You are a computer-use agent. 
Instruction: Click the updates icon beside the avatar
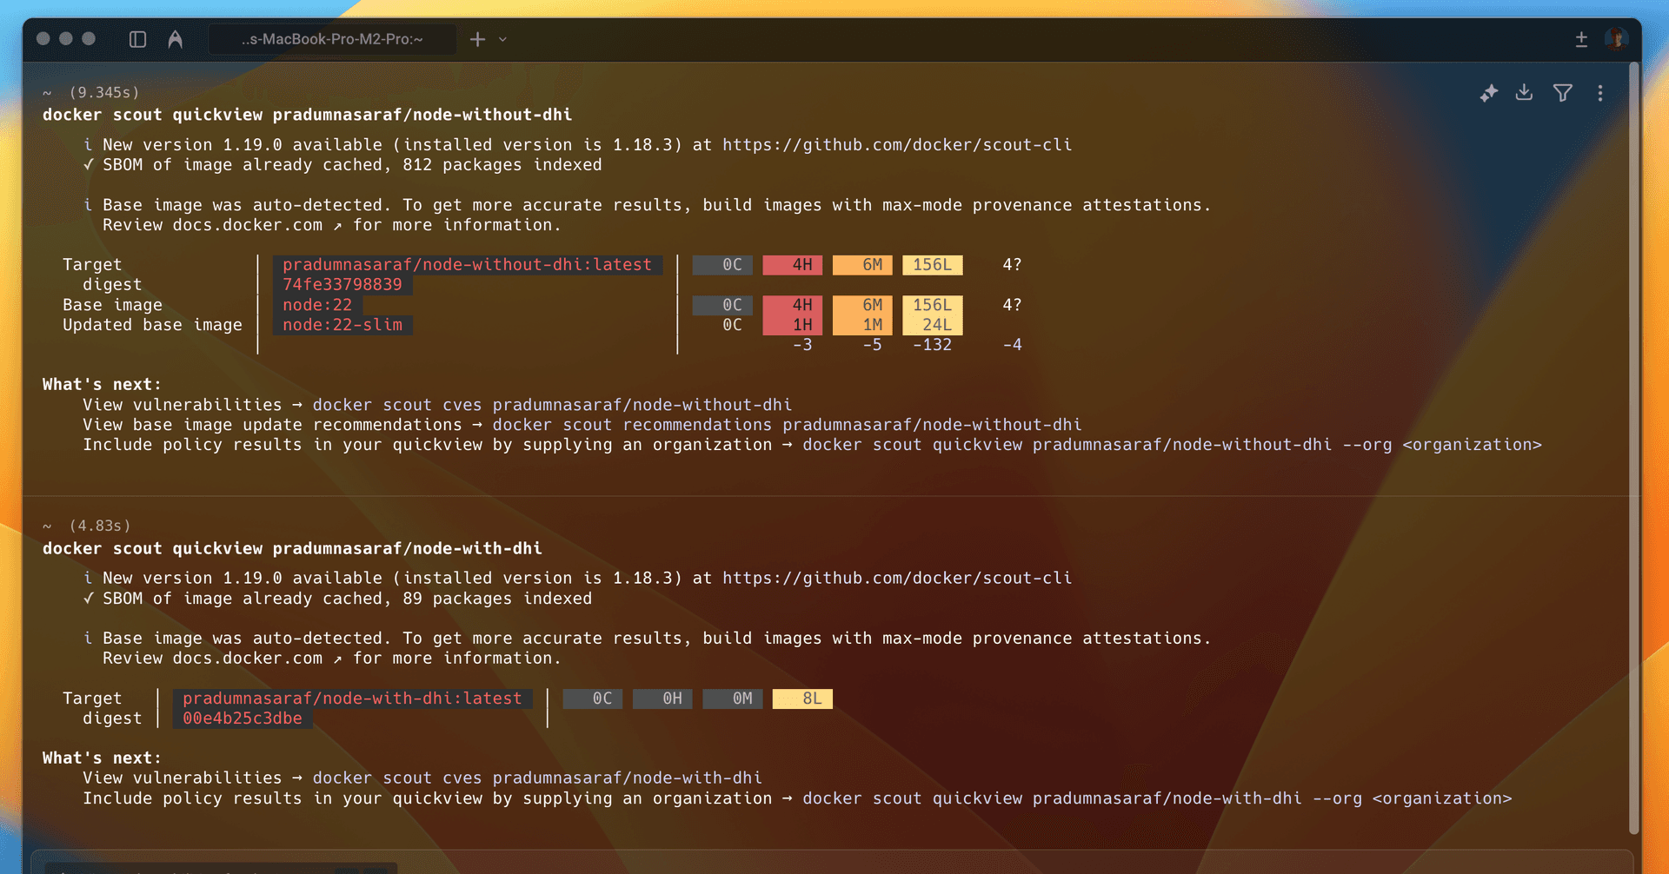click(x=1581, y=39)
